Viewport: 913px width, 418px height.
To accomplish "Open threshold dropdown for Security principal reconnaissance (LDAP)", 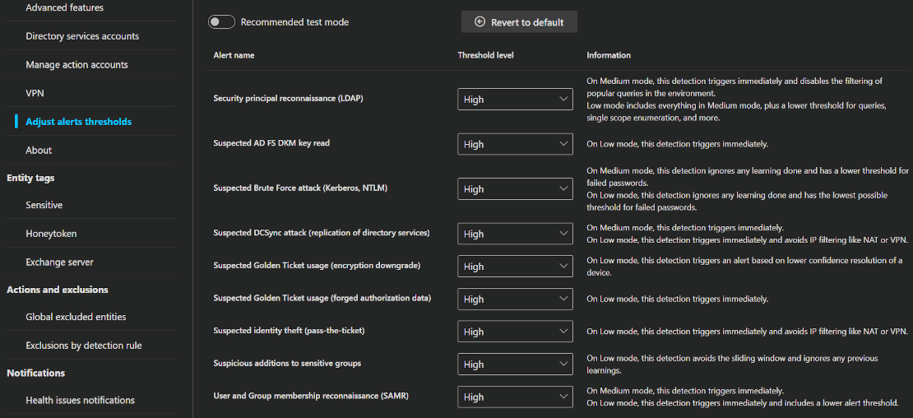I will [x=515, y=99].
